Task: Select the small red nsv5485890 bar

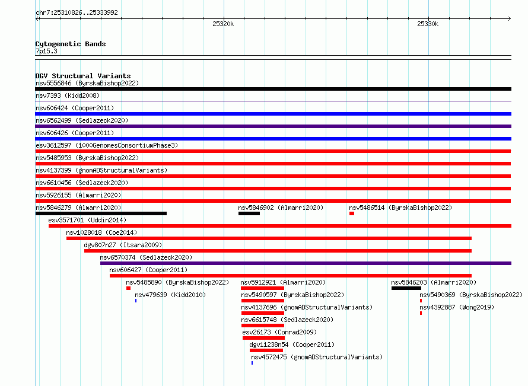Action: (x=128, y=288)
